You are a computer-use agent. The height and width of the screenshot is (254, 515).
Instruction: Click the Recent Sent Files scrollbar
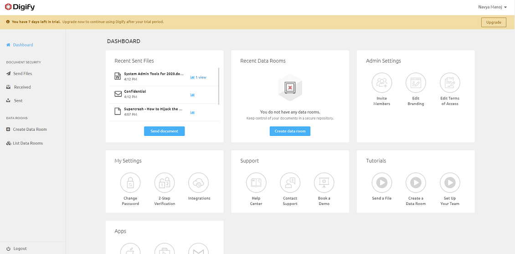219,86
